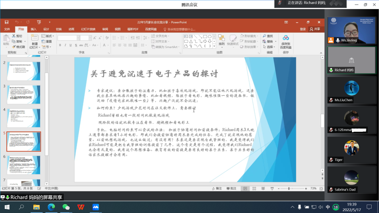
Task: Decrease font size with the smaller A icon
Action: 100,38
